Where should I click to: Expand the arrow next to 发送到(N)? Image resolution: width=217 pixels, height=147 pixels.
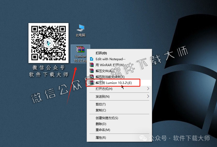(x=148, y=96)
